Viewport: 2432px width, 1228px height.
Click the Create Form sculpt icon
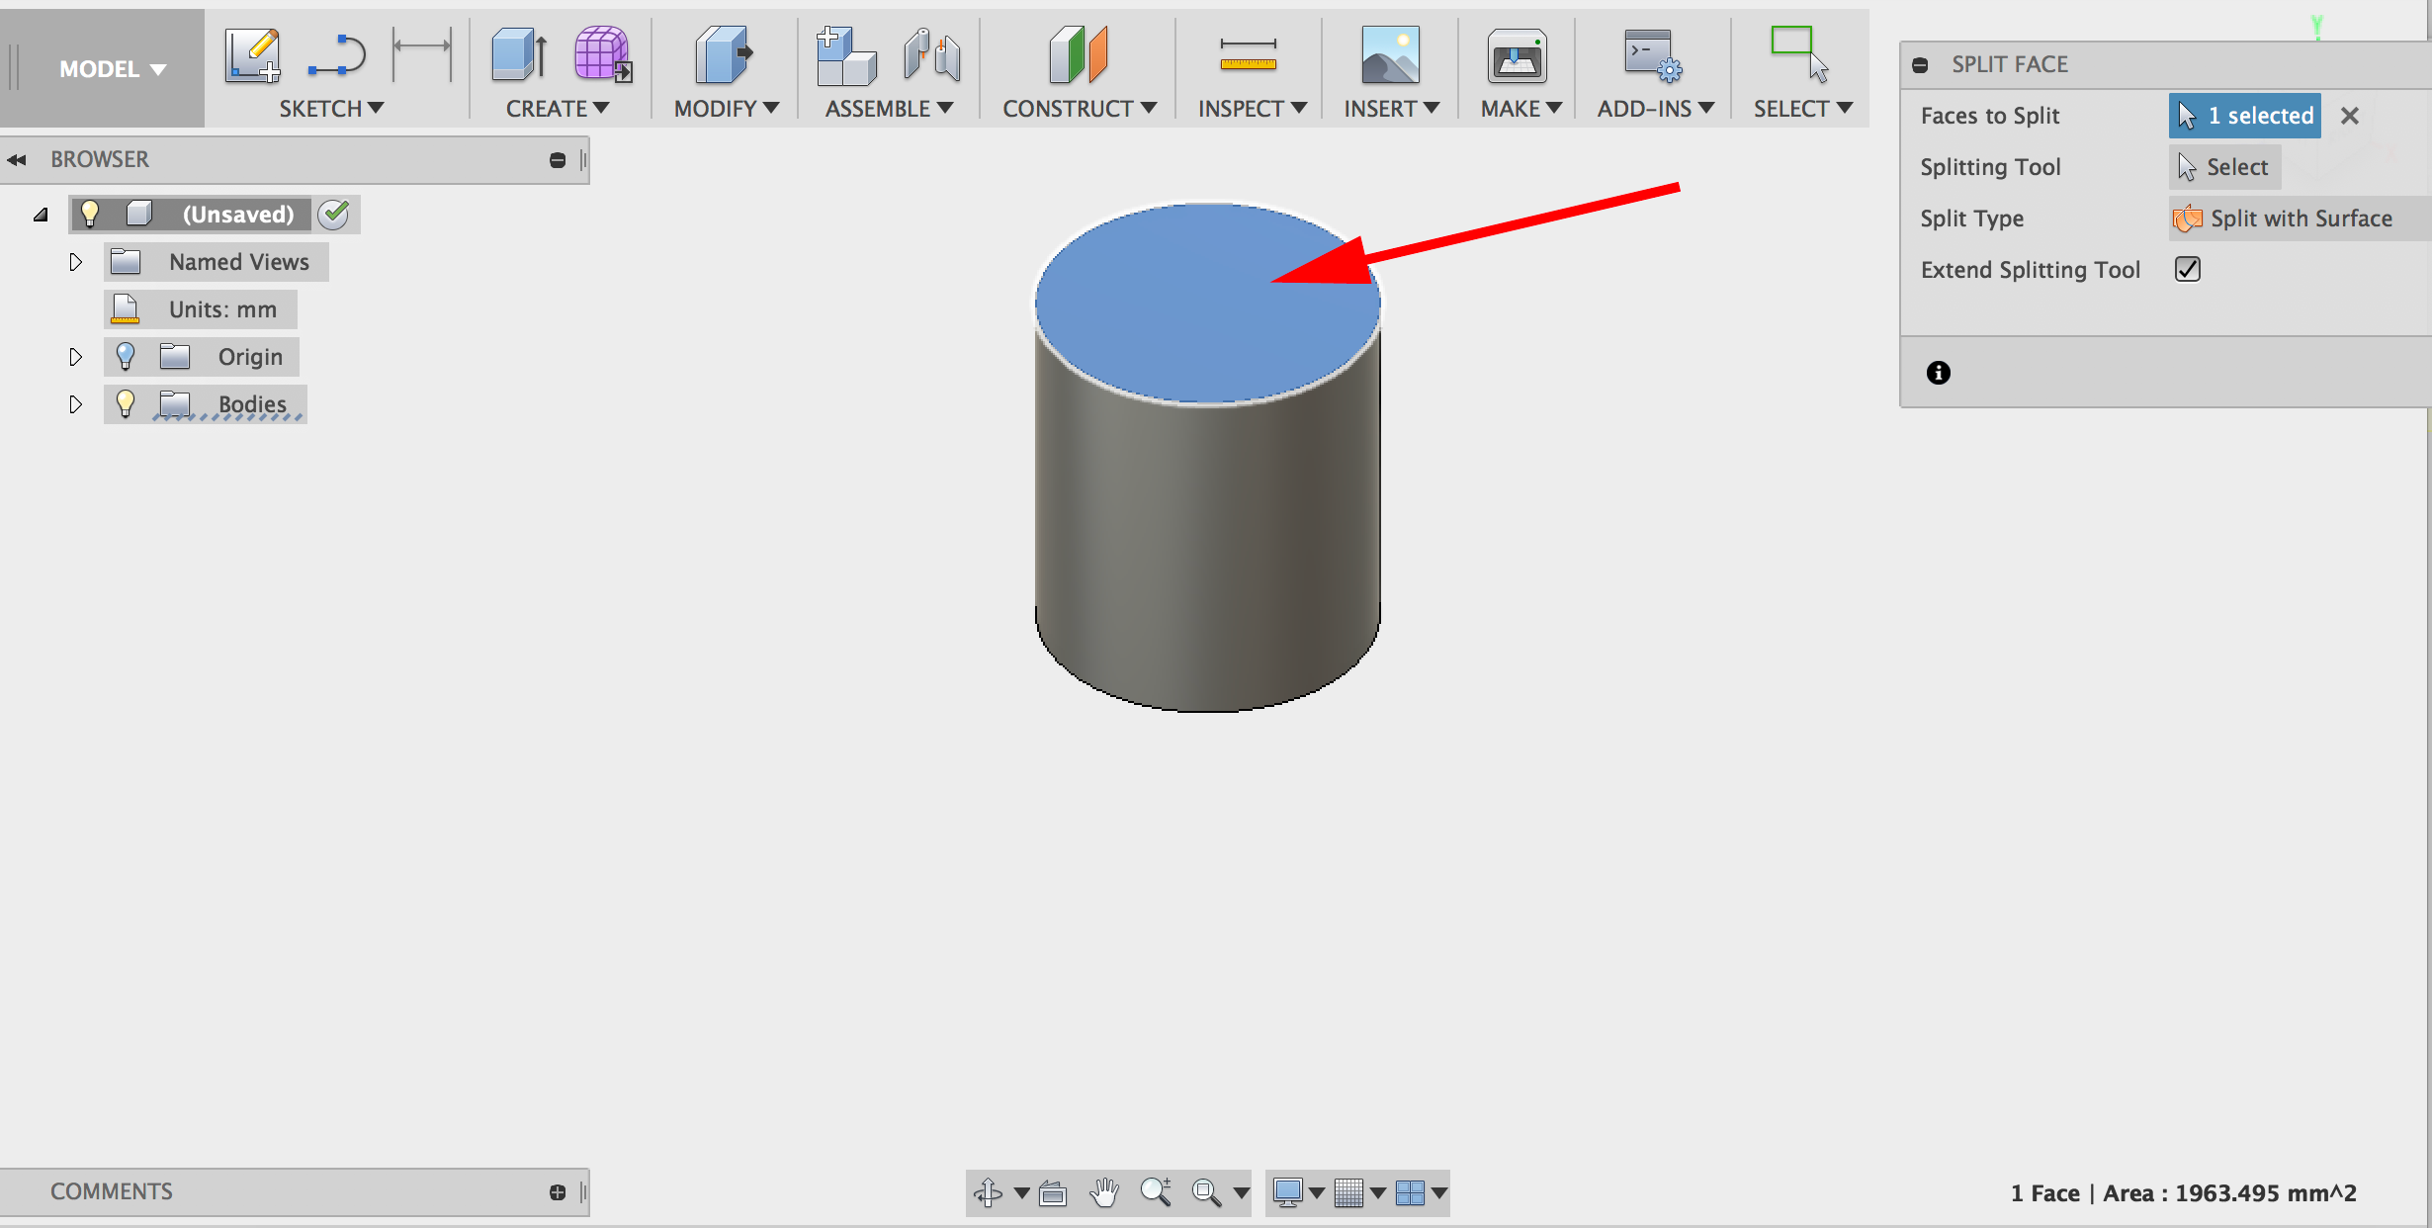pos(603,54)
